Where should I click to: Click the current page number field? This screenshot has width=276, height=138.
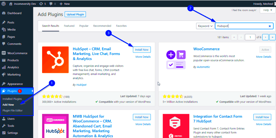tap(250, 37)
